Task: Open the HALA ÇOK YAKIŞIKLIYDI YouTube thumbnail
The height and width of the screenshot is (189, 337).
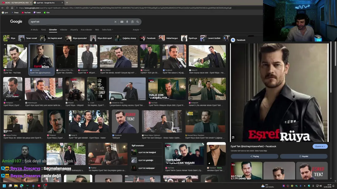Action: point(167,89)
